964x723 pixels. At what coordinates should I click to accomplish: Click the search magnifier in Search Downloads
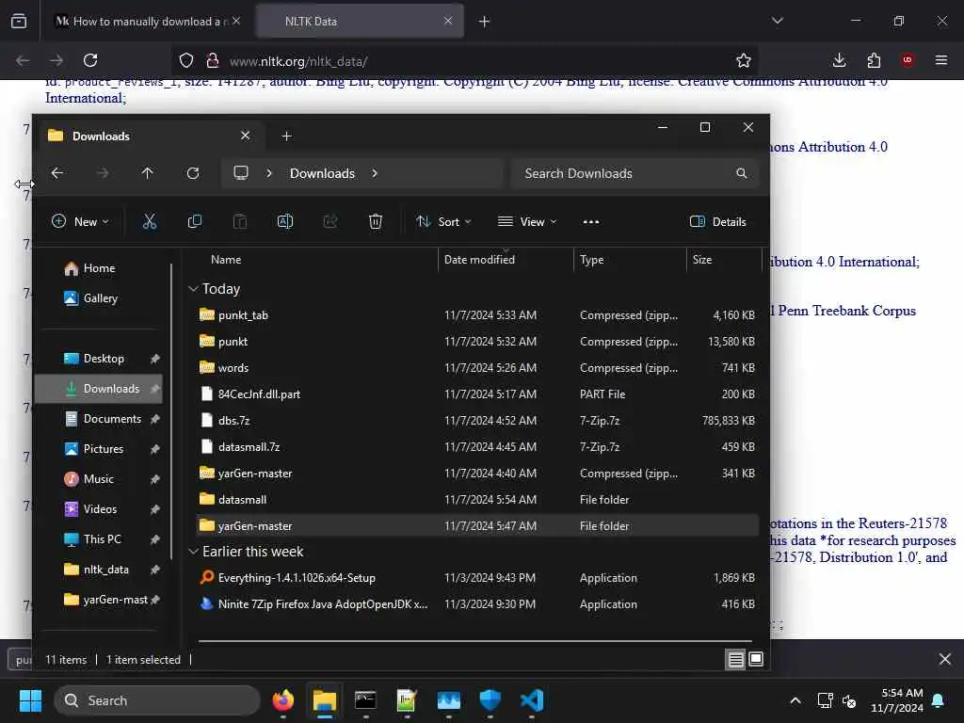[x=742, y=173]
